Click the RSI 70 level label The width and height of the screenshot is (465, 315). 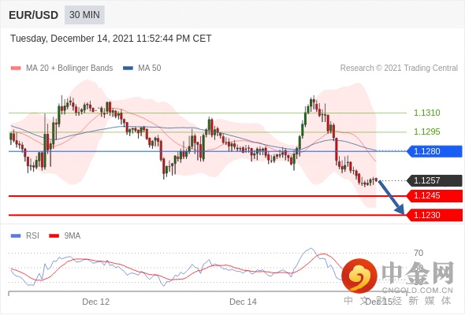pos(418,253)
